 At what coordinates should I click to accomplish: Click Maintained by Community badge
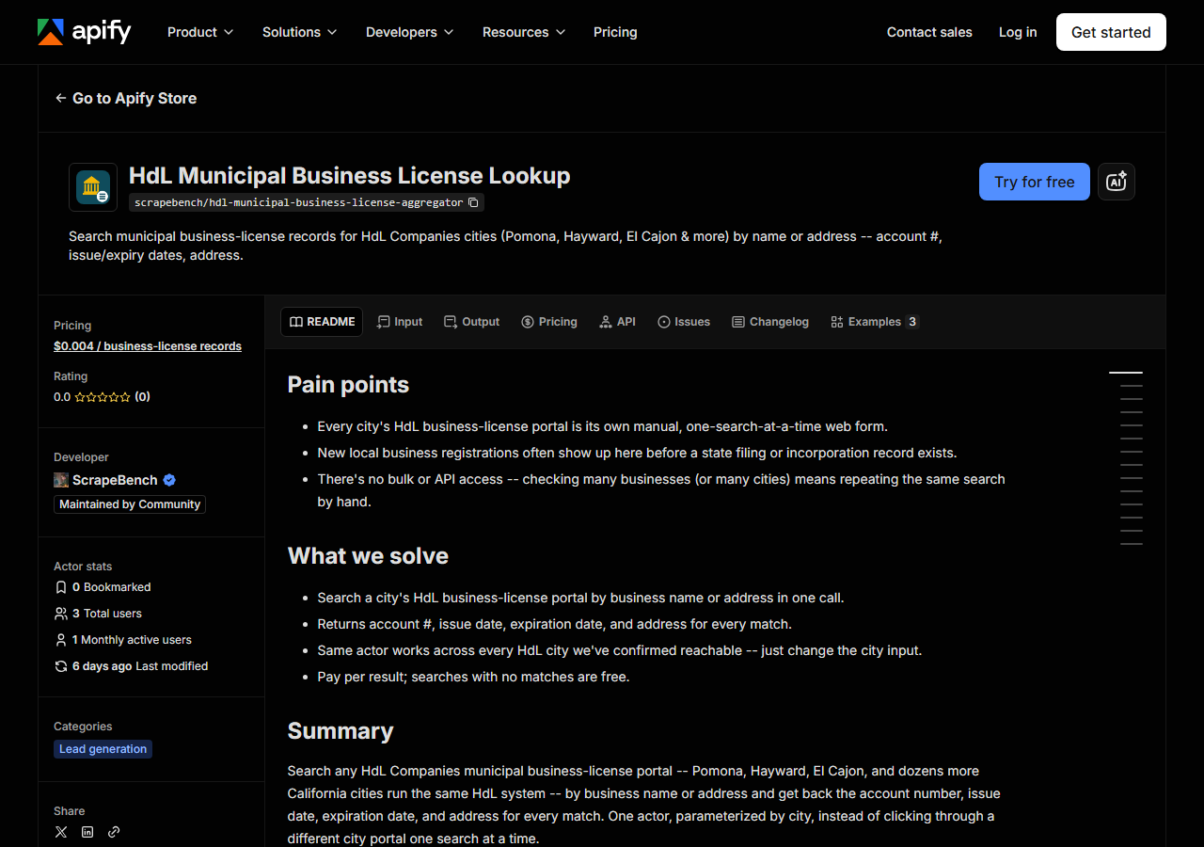(x=130, y=504)
